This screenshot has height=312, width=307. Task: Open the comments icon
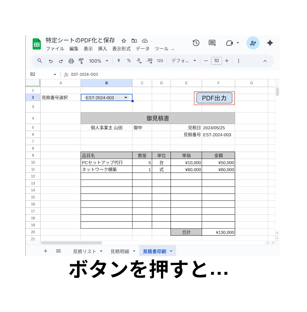point(212,43)
